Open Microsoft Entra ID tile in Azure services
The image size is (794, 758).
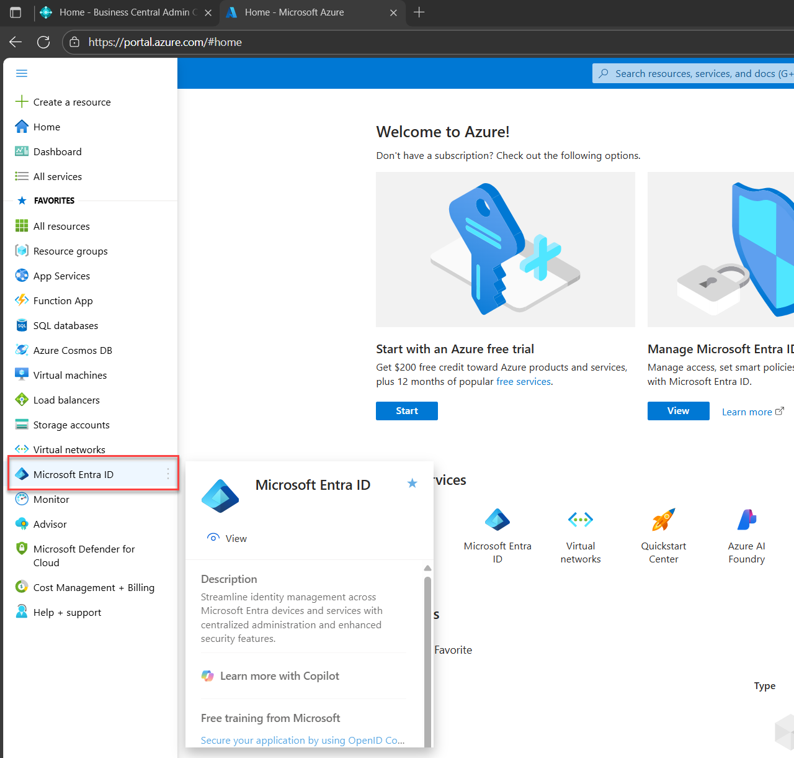click(497, 536)
